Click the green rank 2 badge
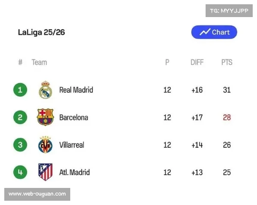 [20, 117]
